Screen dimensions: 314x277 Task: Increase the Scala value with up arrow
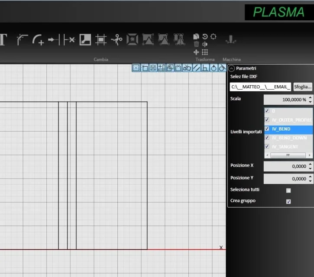[x=310, y=97]
